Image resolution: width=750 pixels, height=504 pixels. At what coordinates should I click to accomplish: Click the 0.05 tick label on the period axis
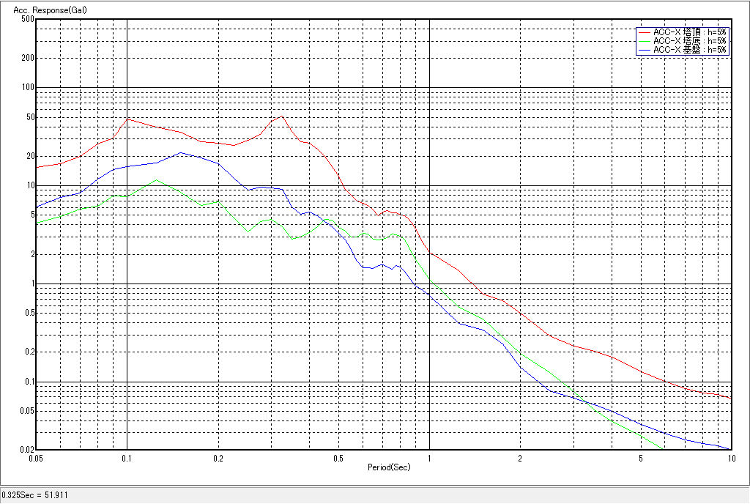[37, 458]
